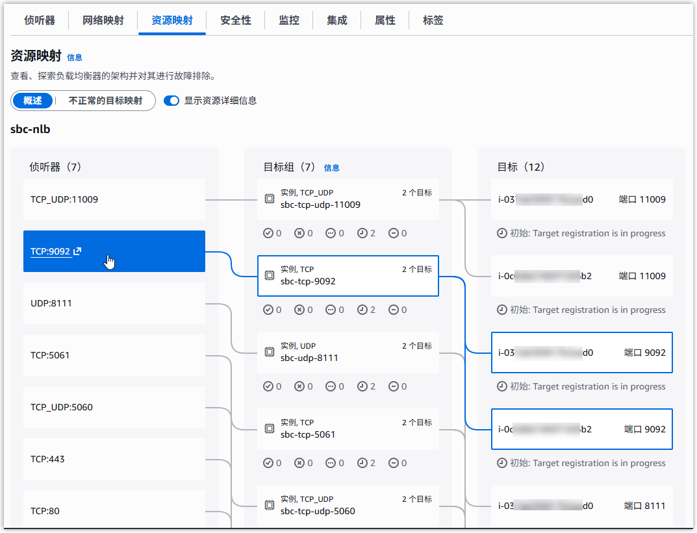
Task: Click healthy checkmark status icon under sbc-tcp-udp-11009
Action: coord(268,233)
